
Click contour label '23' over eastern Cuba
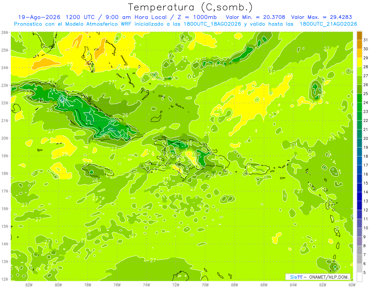coord(125,136)
